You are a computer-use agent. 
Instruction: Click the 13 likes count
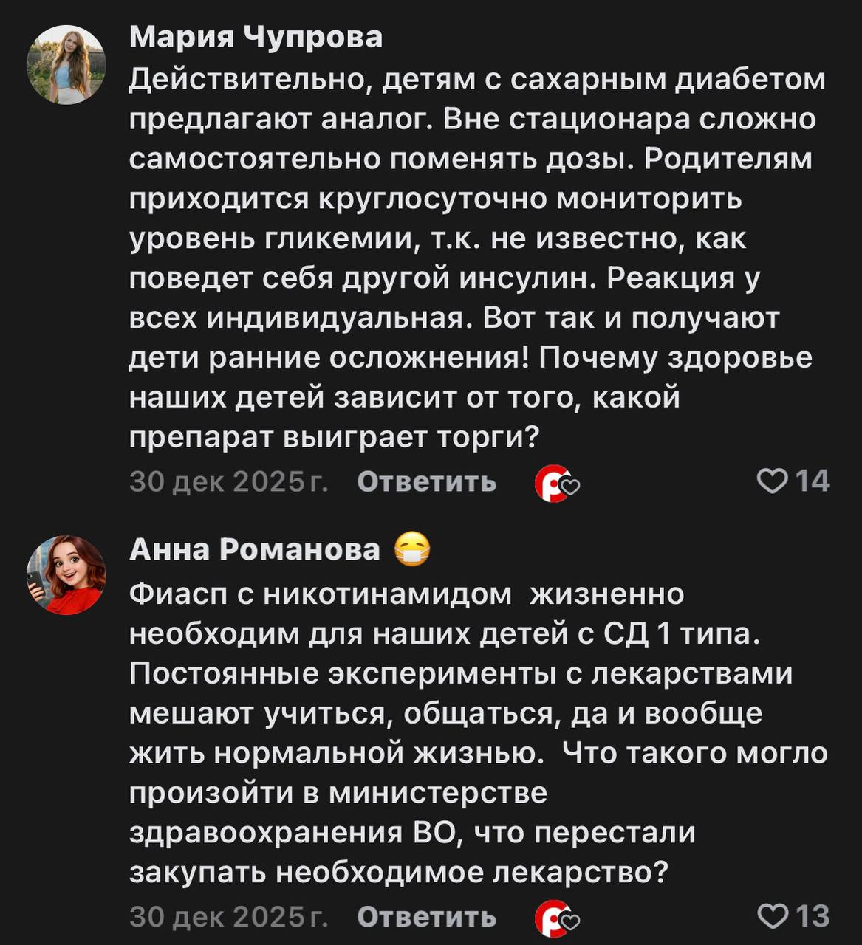click(x=813, y=916)
